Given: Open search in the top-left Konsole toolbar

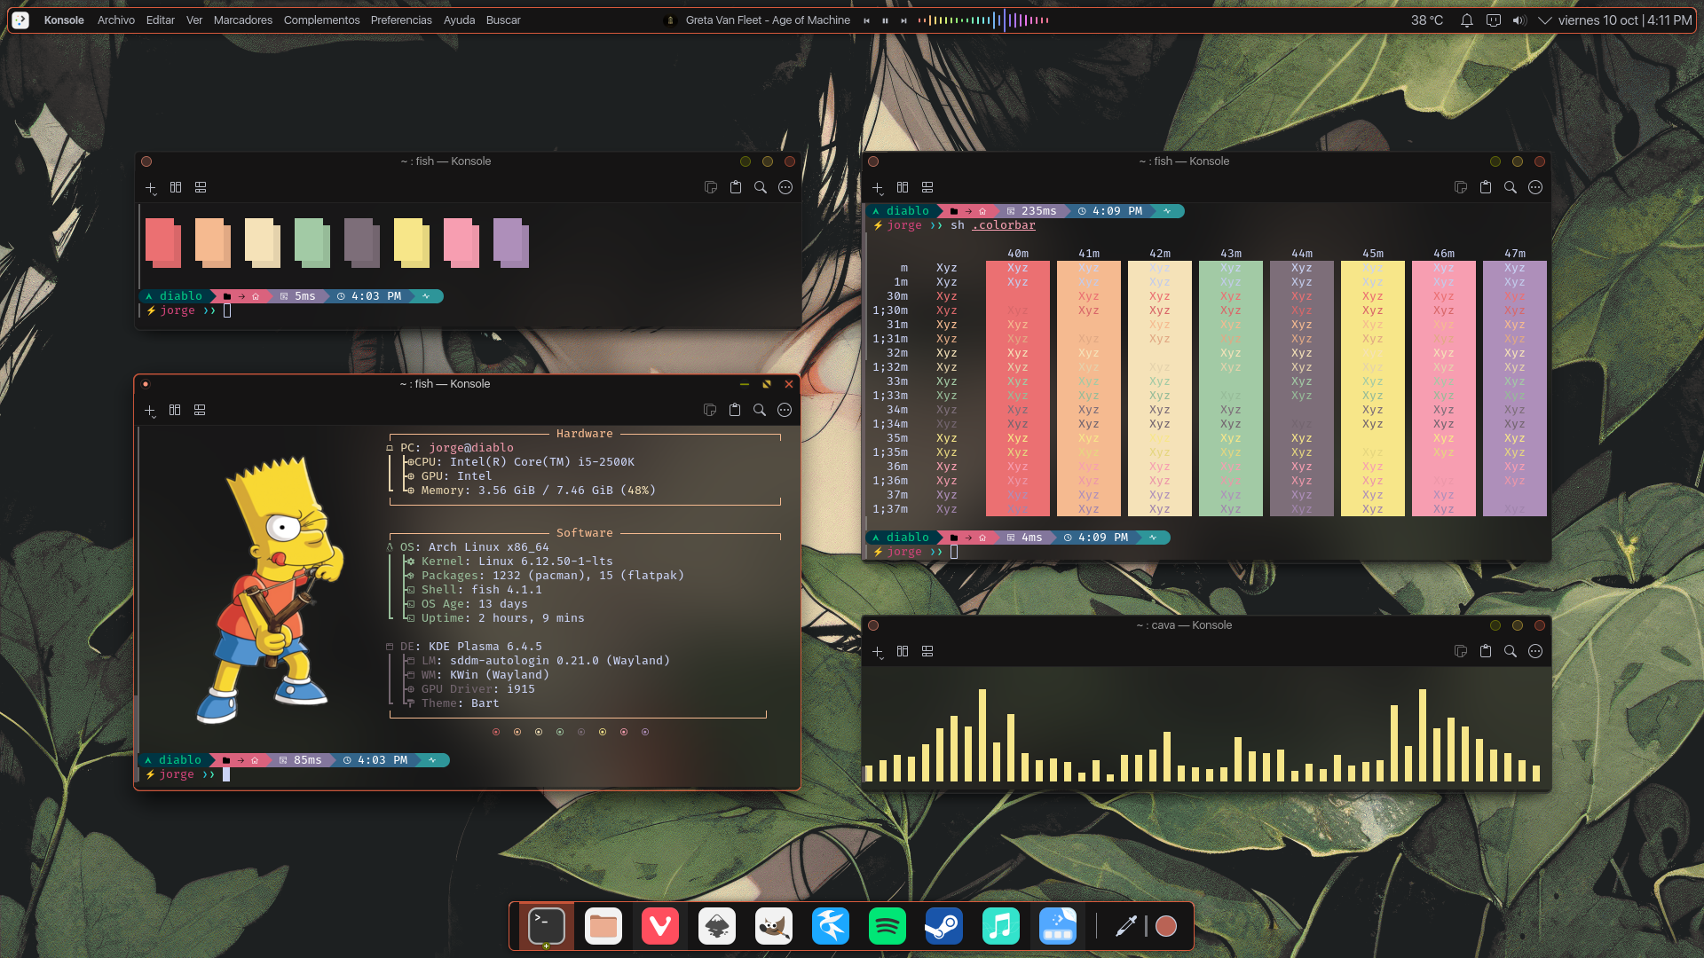Looking at the screenshot, I should coord(761,187).
